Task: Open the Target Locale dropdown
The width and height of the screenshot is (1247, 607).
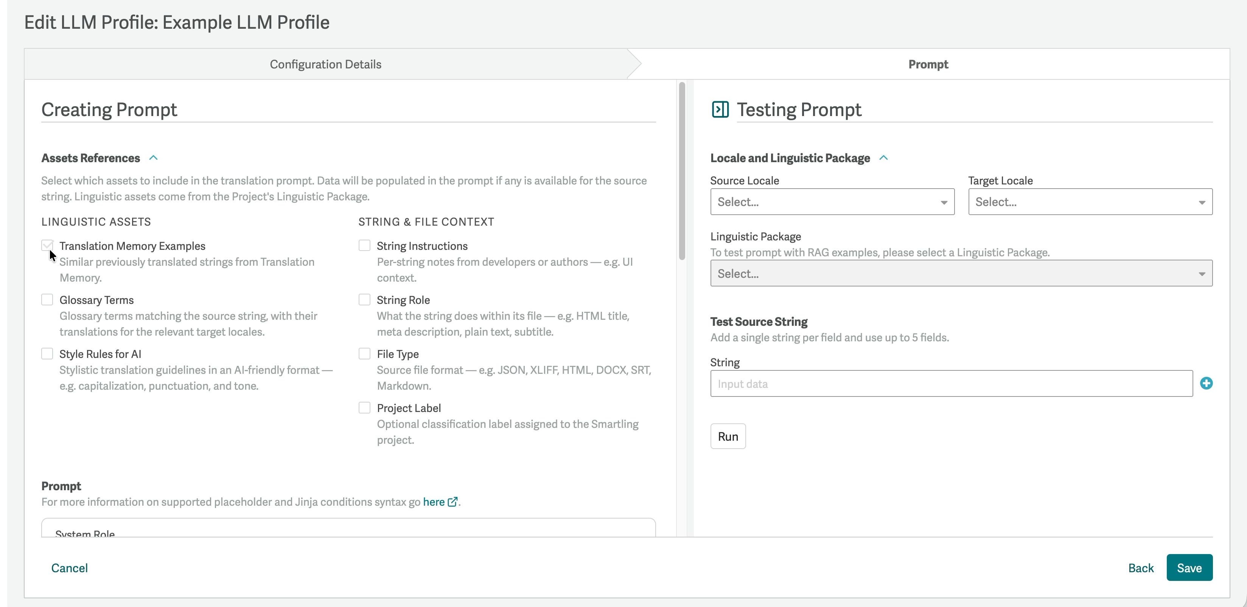Action: [1090, 202]
